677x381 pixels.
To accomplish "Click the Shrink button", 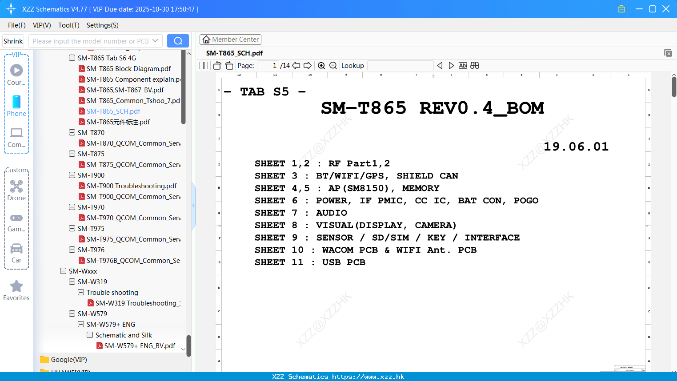I will [13, 41].
